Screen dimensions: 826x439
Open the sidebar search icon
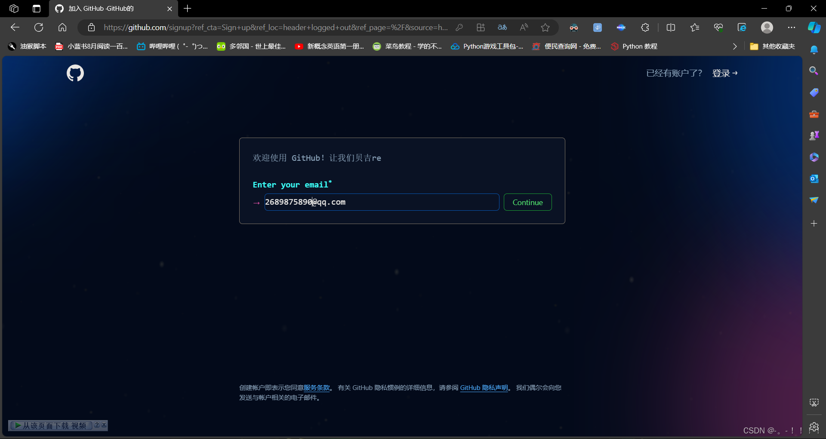(x=814, y=71)
